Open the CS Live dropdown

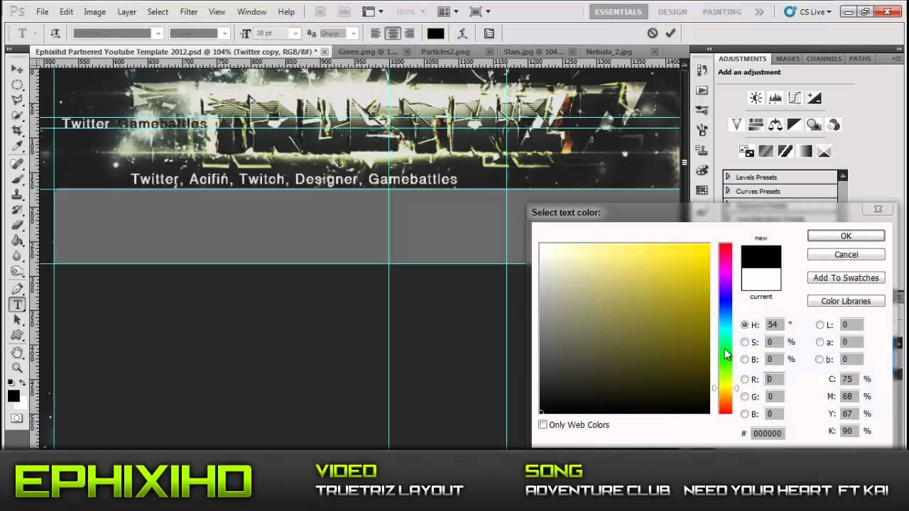[x=807, y=12]
